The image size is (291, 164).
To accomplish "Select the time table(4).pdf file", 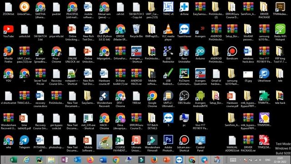I will pyautogui.click(x=24, y=122).
